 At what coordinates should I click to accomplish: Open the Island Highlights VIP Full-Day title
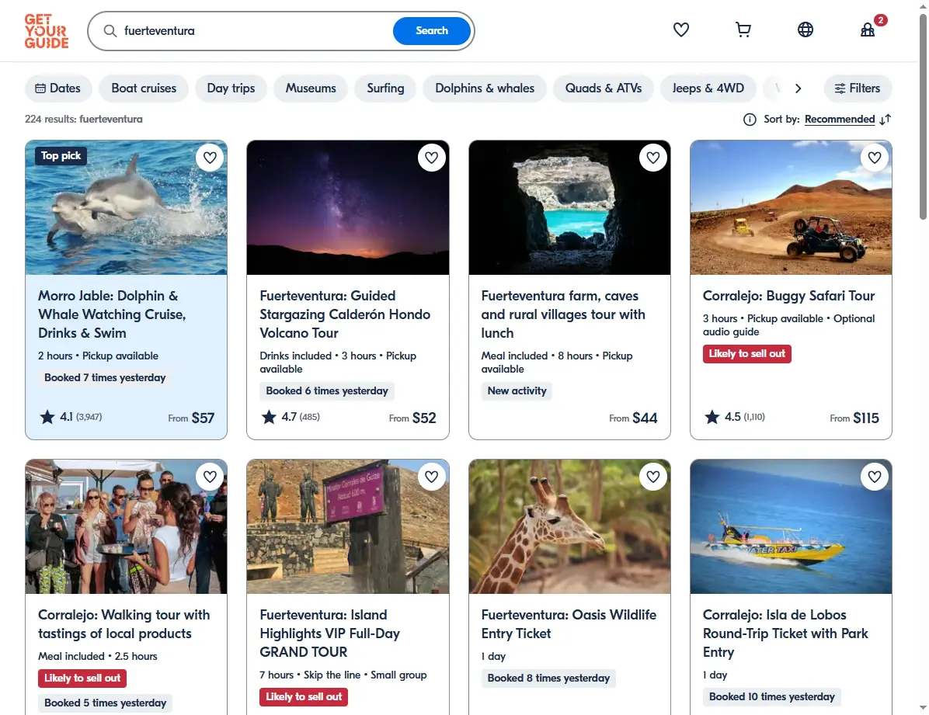[x=329, y=633]
